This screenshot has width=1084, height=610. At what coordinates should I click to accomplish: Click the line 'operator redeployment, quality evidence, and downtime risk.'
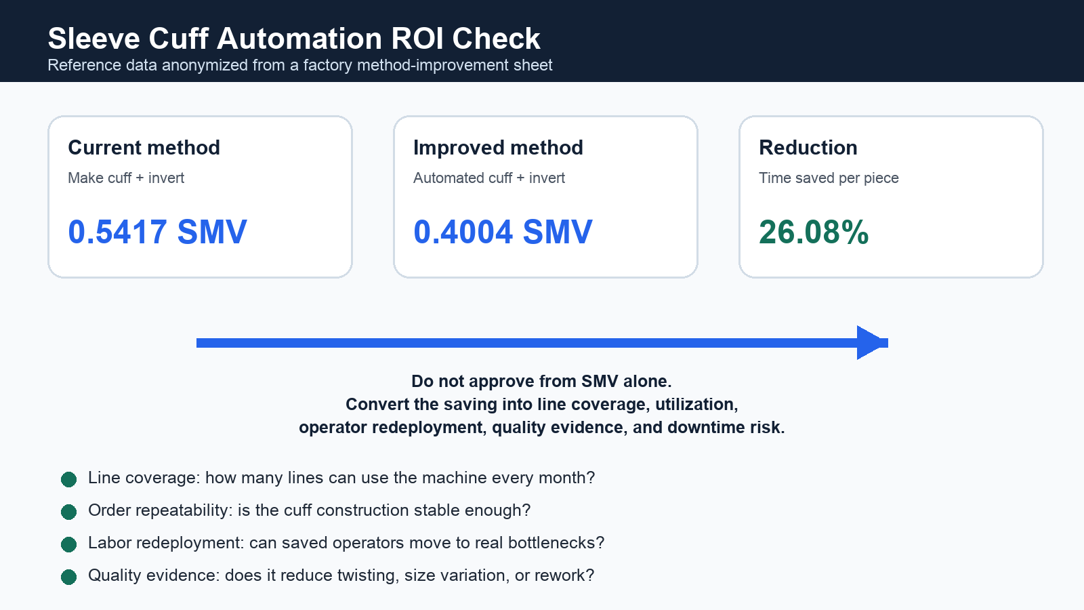click(x=542, y=427)
